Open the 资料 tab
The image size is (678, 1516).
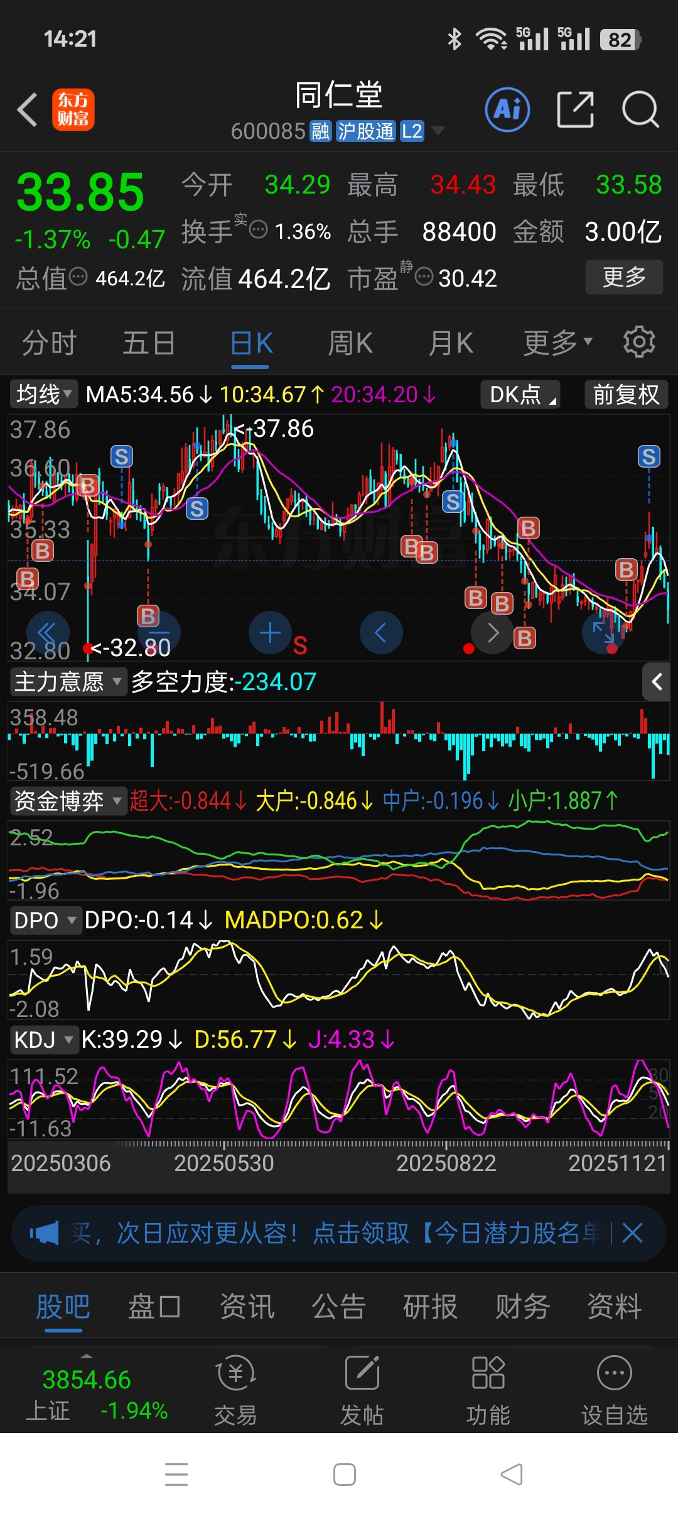pyautogui.click(x=614, y=1307)
